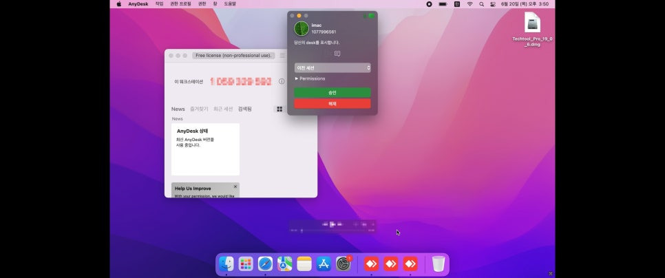Click the 1077996561 AnyDesk ID text
This screenshot has width=665, height=278.
[324, 32]
